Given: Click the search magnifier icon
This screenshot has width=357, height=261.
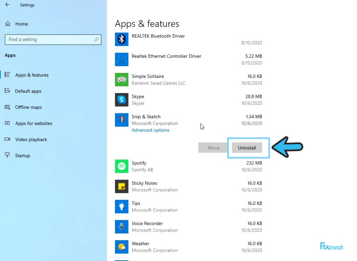Looking at the screenshot, I should click(96, 39).
